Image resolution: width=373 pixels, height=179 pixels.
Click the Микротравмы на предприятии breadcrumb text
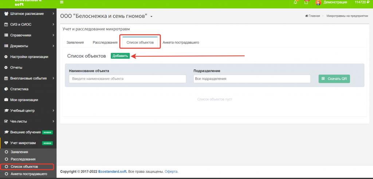(x=347, y=16)
